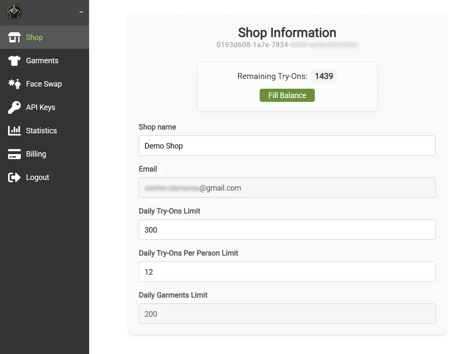Click the Logout text link
The width and height of the screenshot is (471, 354).
pos(37,177)
